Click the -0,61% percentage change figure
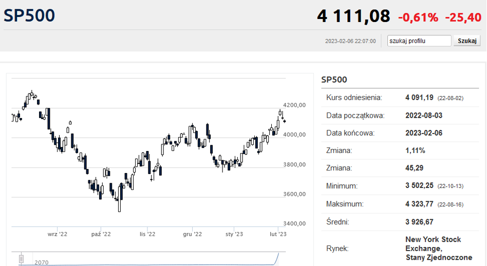The image size is (487, 266). pos(418,17)
